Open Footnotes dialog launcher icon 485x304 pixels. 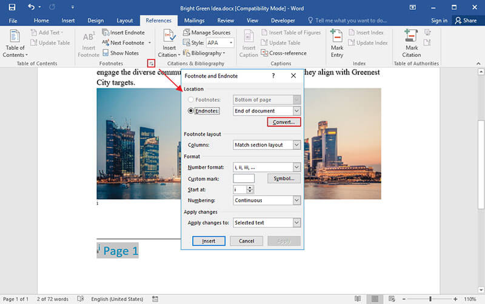151,64
